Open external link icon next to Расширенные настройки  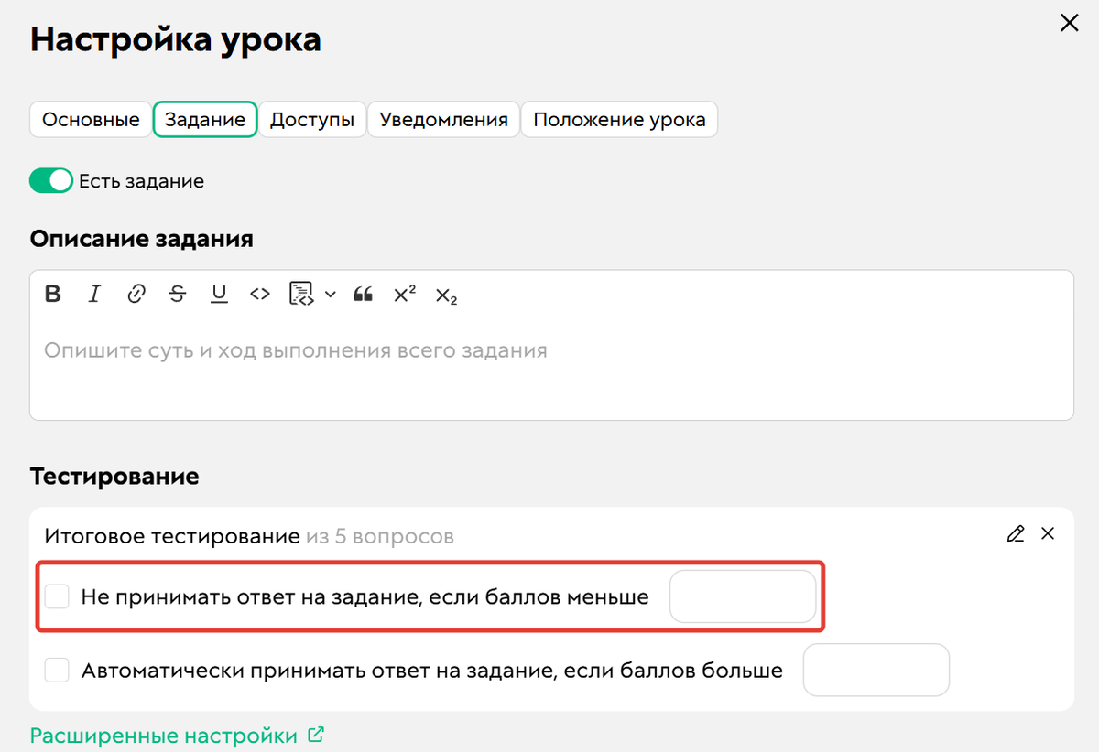pyautogui.click(x=316, y=735)
